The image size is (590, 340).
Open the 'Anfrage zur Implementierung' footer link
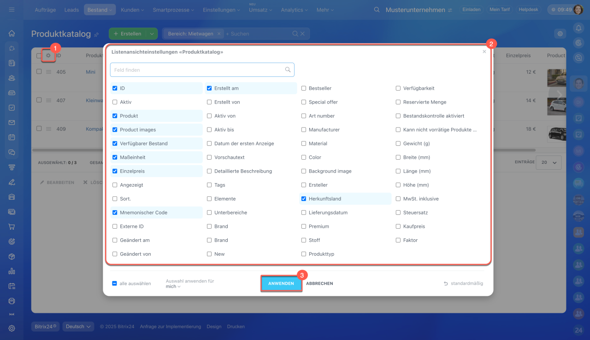click(x=171, y=327)
